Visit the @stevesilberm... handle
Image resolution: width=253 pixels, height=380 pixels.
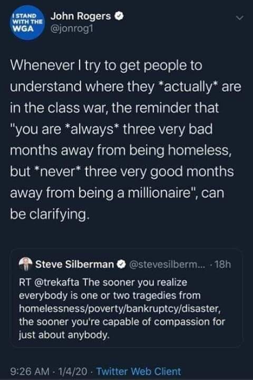(167, 264)
